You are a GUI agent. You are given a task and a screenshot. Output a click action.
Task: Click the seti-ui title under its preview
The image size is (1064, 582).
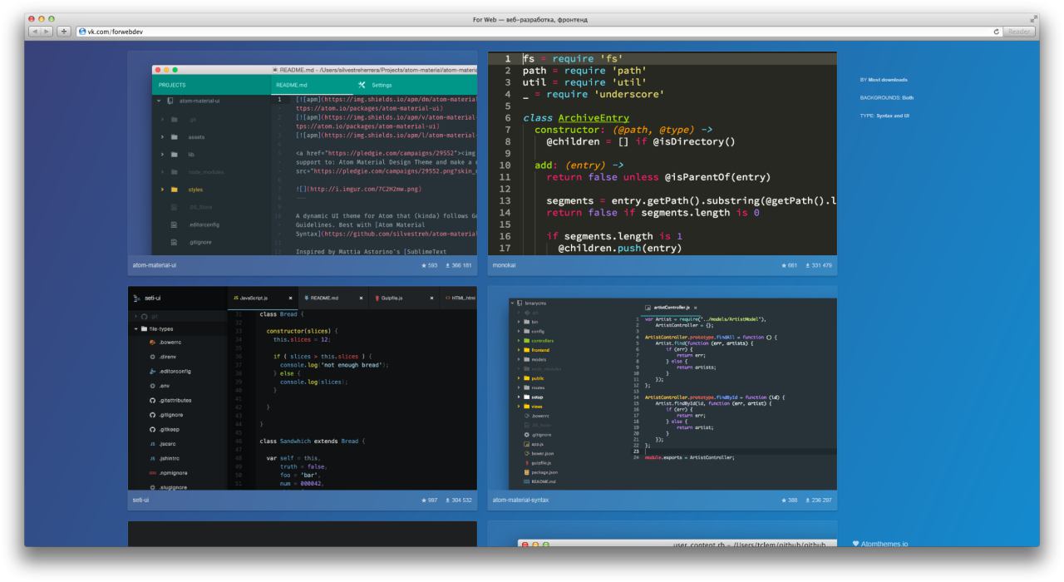tap(140, 501)
